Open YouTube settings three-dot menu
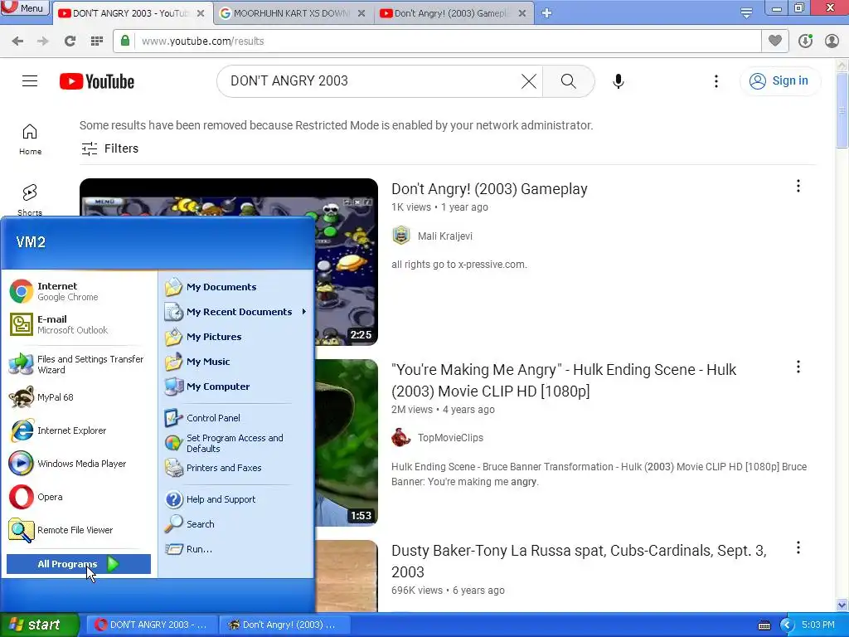The width and height of the screenshot is (849, 637). [716, 81]
